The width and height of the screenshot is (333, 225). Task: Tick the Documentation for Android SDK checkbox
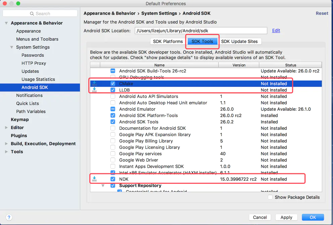pyautogui.click(x=113, y=128)
